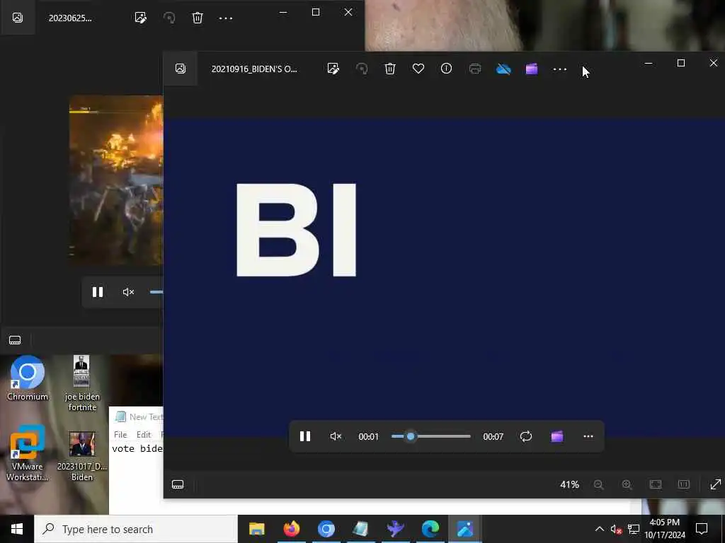725x543 pixels.
Task: Open Clipchamp video editor icon in top toolbar
Action: [x=532, y=69]
